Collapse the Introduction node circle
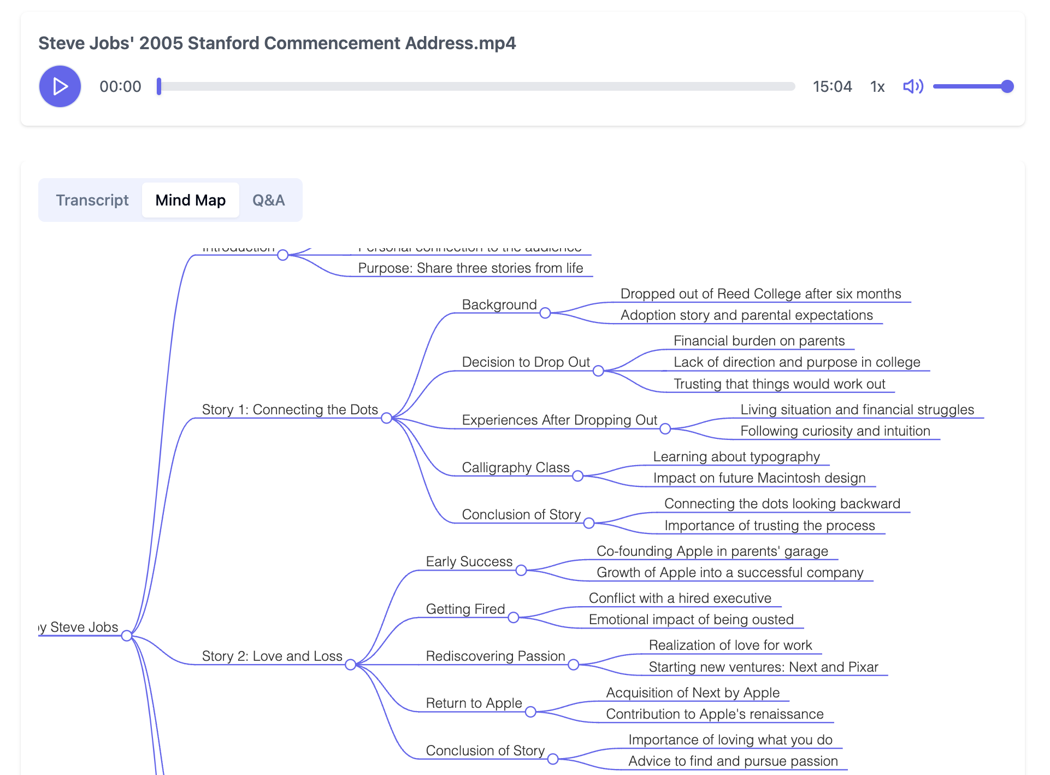1050x775 pixels. pyautogui.click(x=282, y=255)
